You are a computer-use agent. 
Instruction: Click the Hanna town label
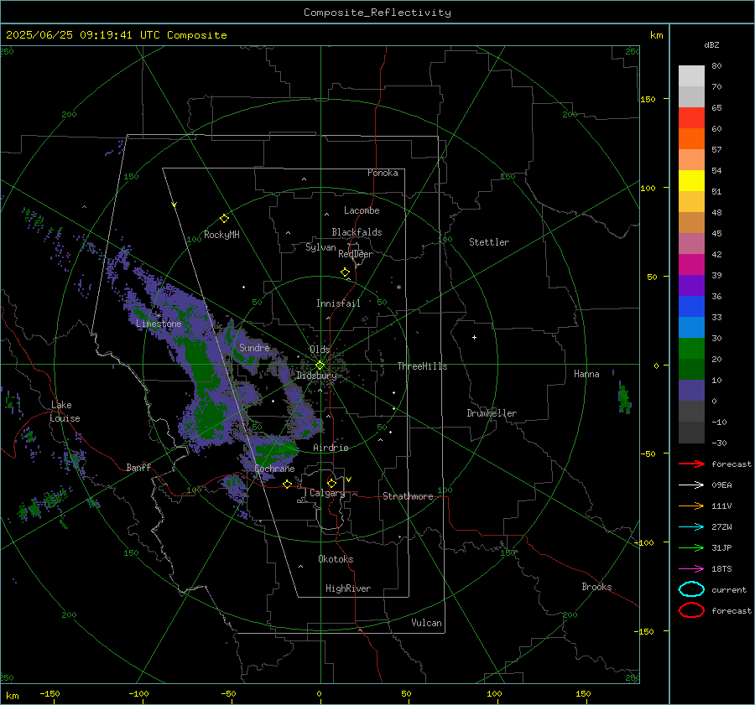click(x=586, y=374)
